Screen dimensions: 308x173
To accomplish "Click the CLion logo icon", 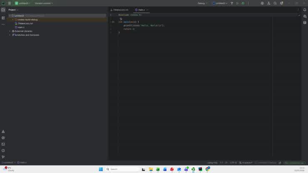I will pos(3,3).
